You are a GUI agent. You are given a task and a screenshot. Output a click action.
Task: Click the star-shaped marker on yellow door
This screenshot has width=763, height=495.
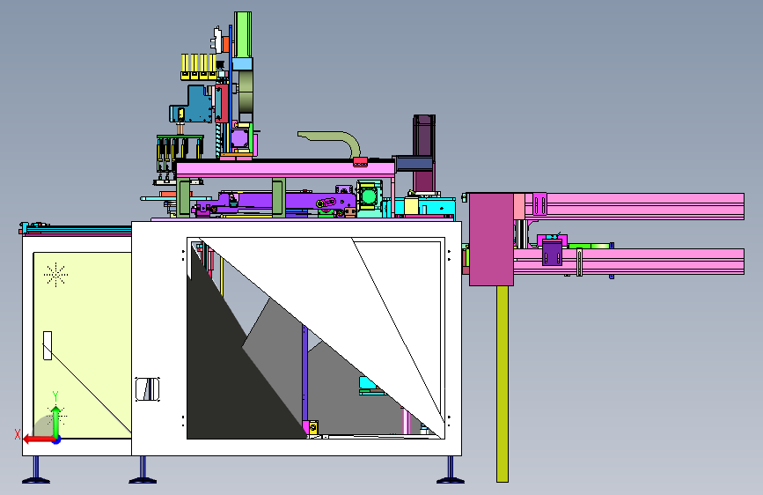click(56, 275)
